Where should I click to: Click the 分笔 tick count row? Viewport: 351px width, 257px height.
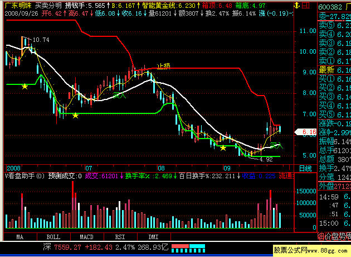point(334,177)
